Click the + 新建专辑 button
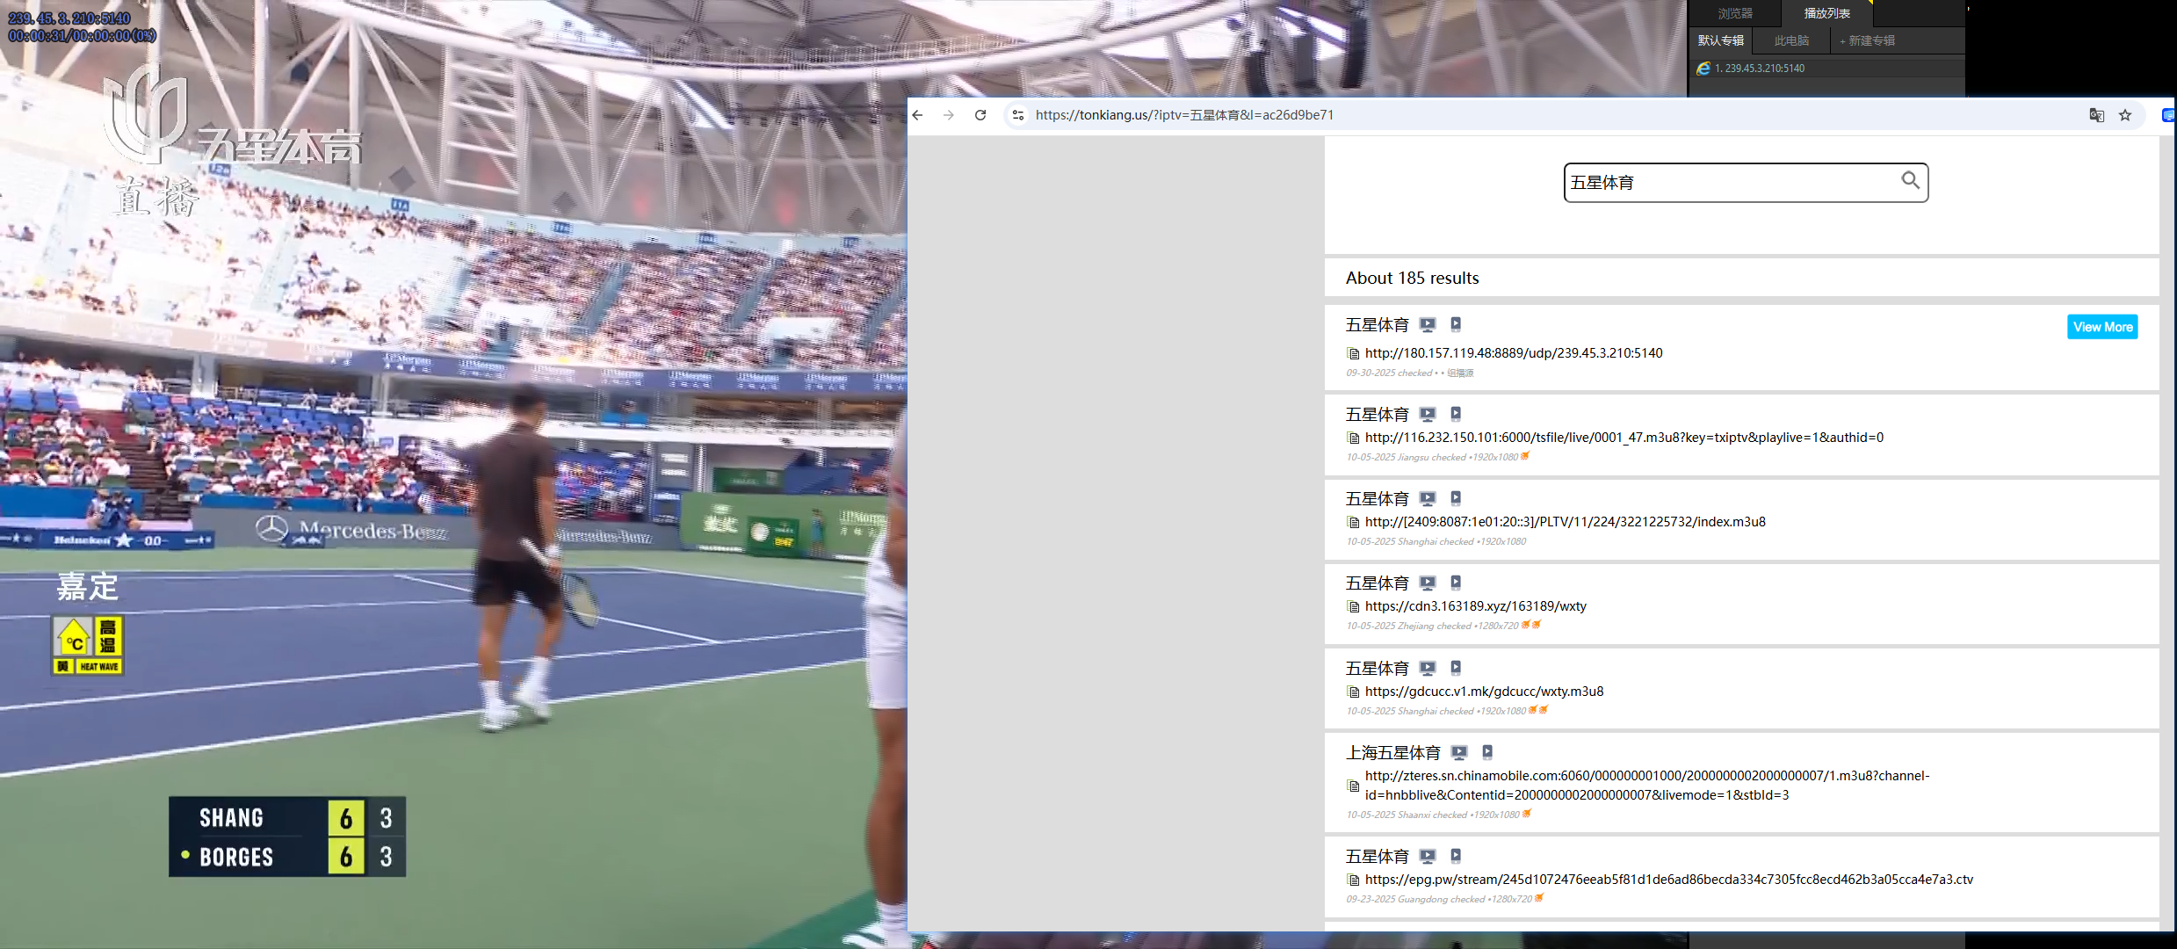The height and width of the screenshot is (949, 2177). 1867,40
